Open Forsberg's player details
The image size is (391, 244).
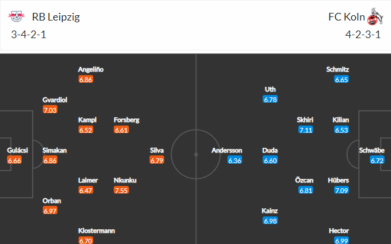pos(127,120)
